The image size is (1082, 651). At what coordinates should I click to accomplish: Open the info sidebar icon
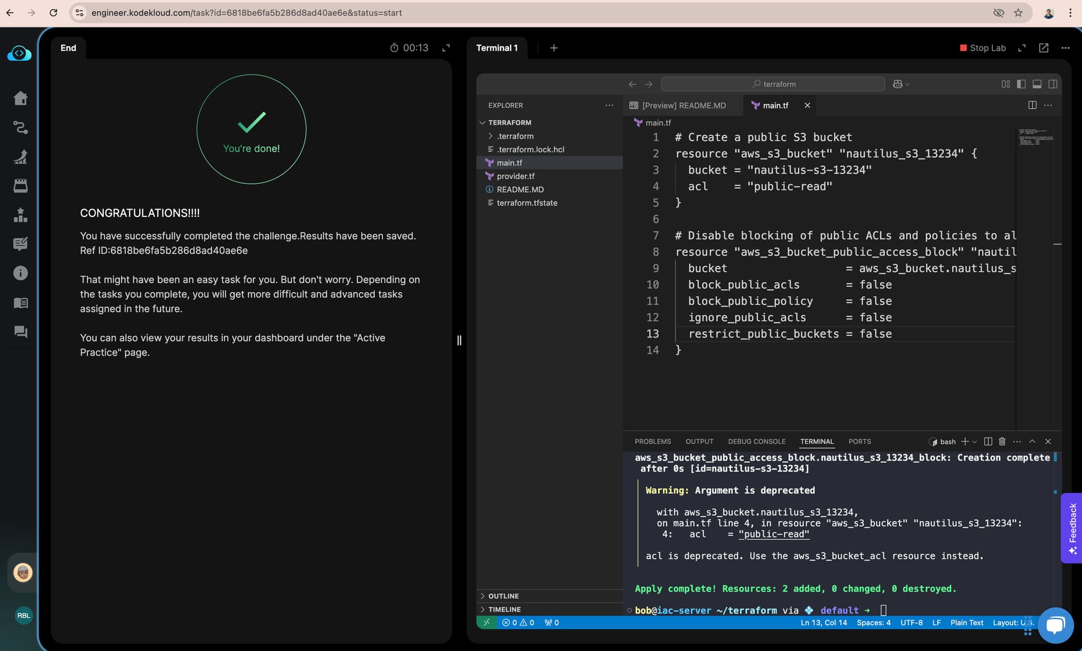click(20, 273)
